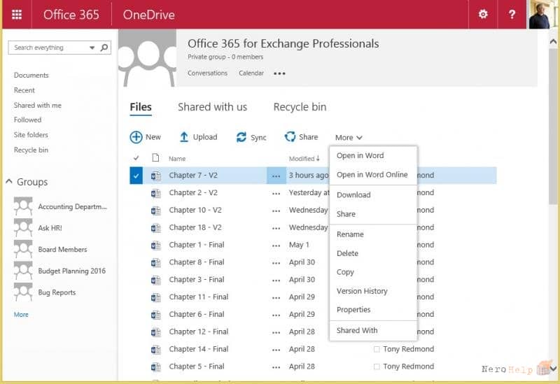The width and height of the screenshot is (560, 384).
Task: Click Word icon of Chapter 6 - Final
Action: 155,315
